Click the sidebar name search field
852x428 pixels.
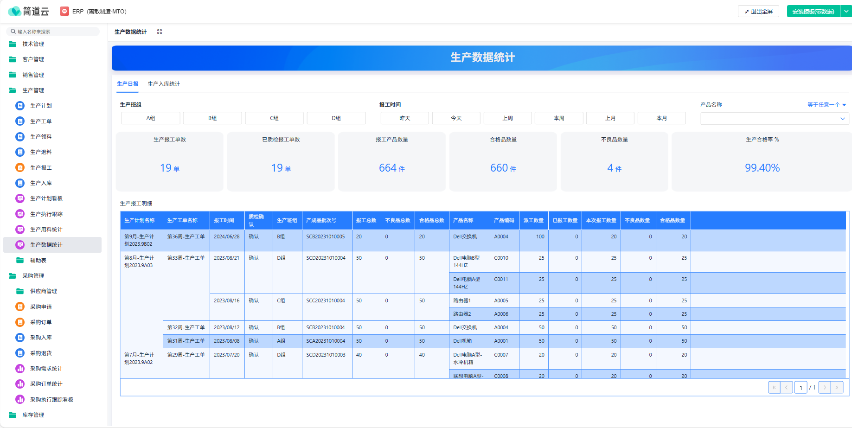tap(53, 32)
